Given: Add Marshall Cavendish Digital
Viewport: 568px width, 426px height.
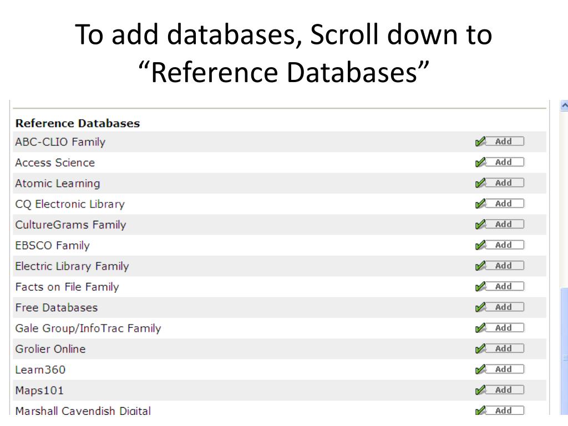Looking at the screenshot, I should tap(500, 410).
